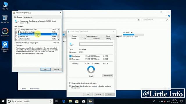Image resolution: width=186 pixels, height=104 pixels.
Task: Click the gray Free space color square
Action: point(70,59)
